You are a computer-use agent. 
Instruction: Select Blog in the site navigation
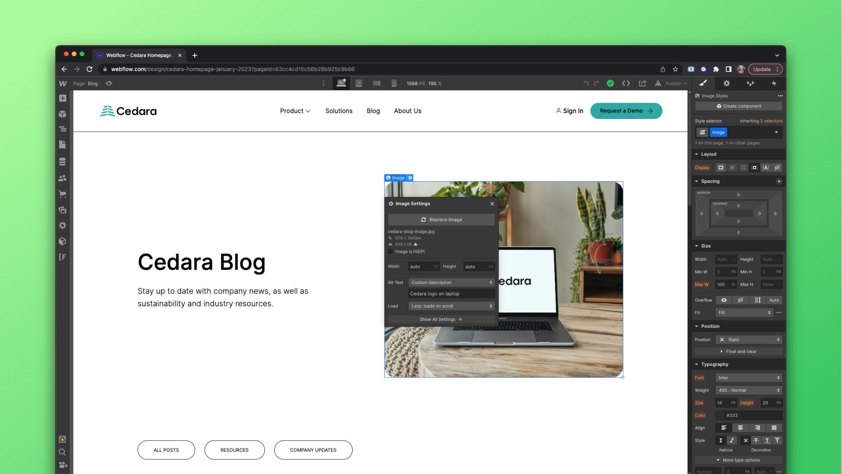point(373,111)
